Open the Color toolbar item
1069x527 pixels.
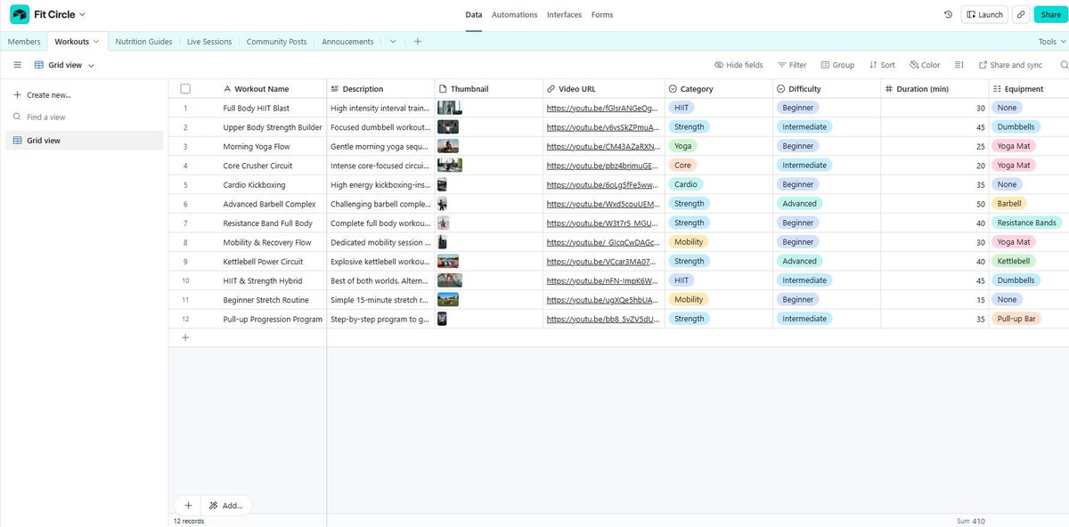tap(924, 65)
